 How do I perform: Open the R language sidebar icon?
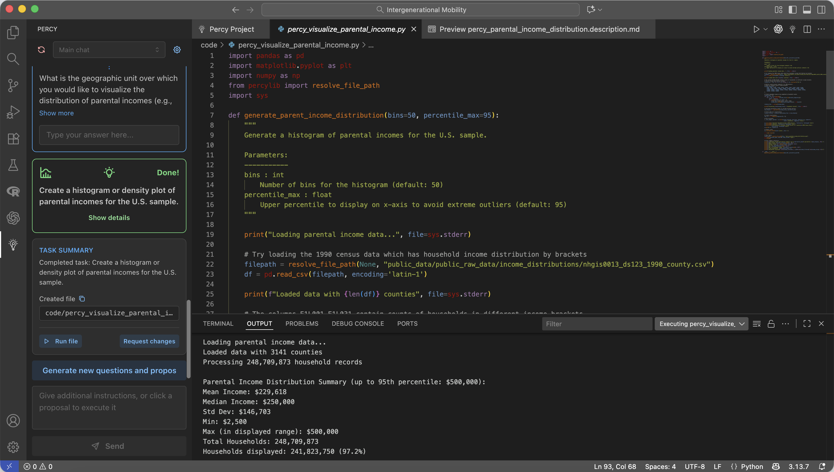[13, 192]
